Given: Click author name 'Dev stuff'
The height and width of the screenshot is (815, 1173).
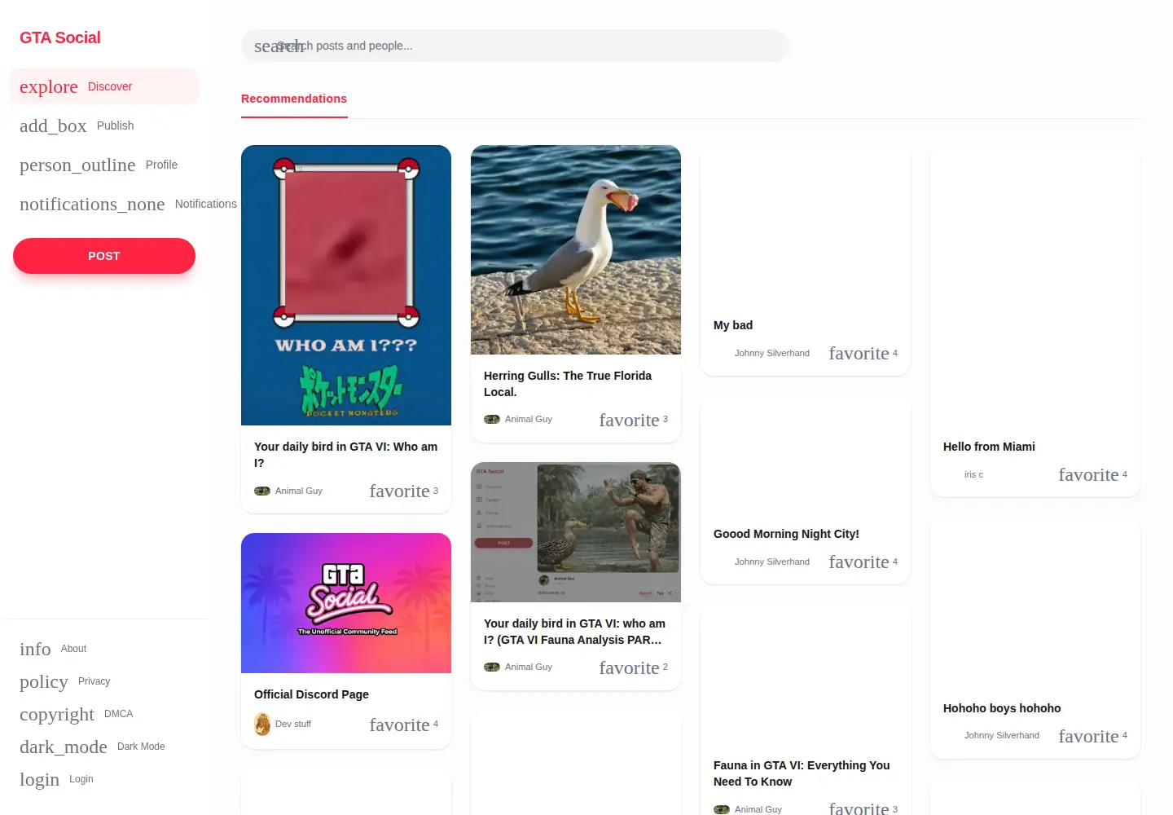Looking at the screenshot, I should point(293,724).
